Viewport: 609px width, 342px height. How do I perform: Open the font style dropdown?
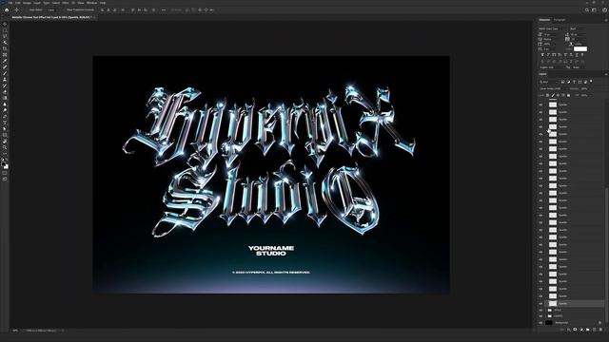578,28
